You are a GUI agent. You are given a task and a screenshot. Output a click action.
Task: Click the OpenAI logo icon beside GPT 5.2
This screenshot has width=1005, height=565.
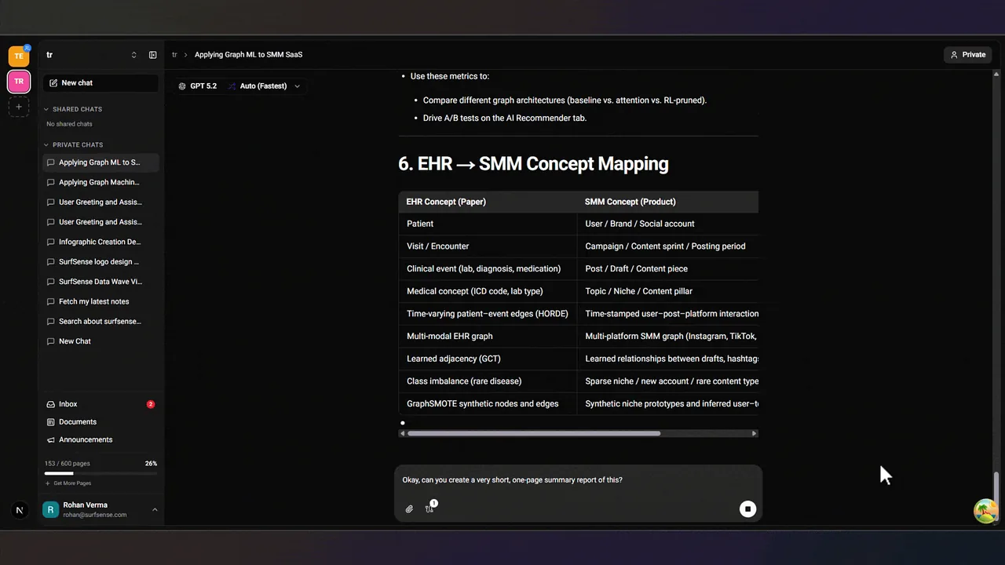(182, 86)
